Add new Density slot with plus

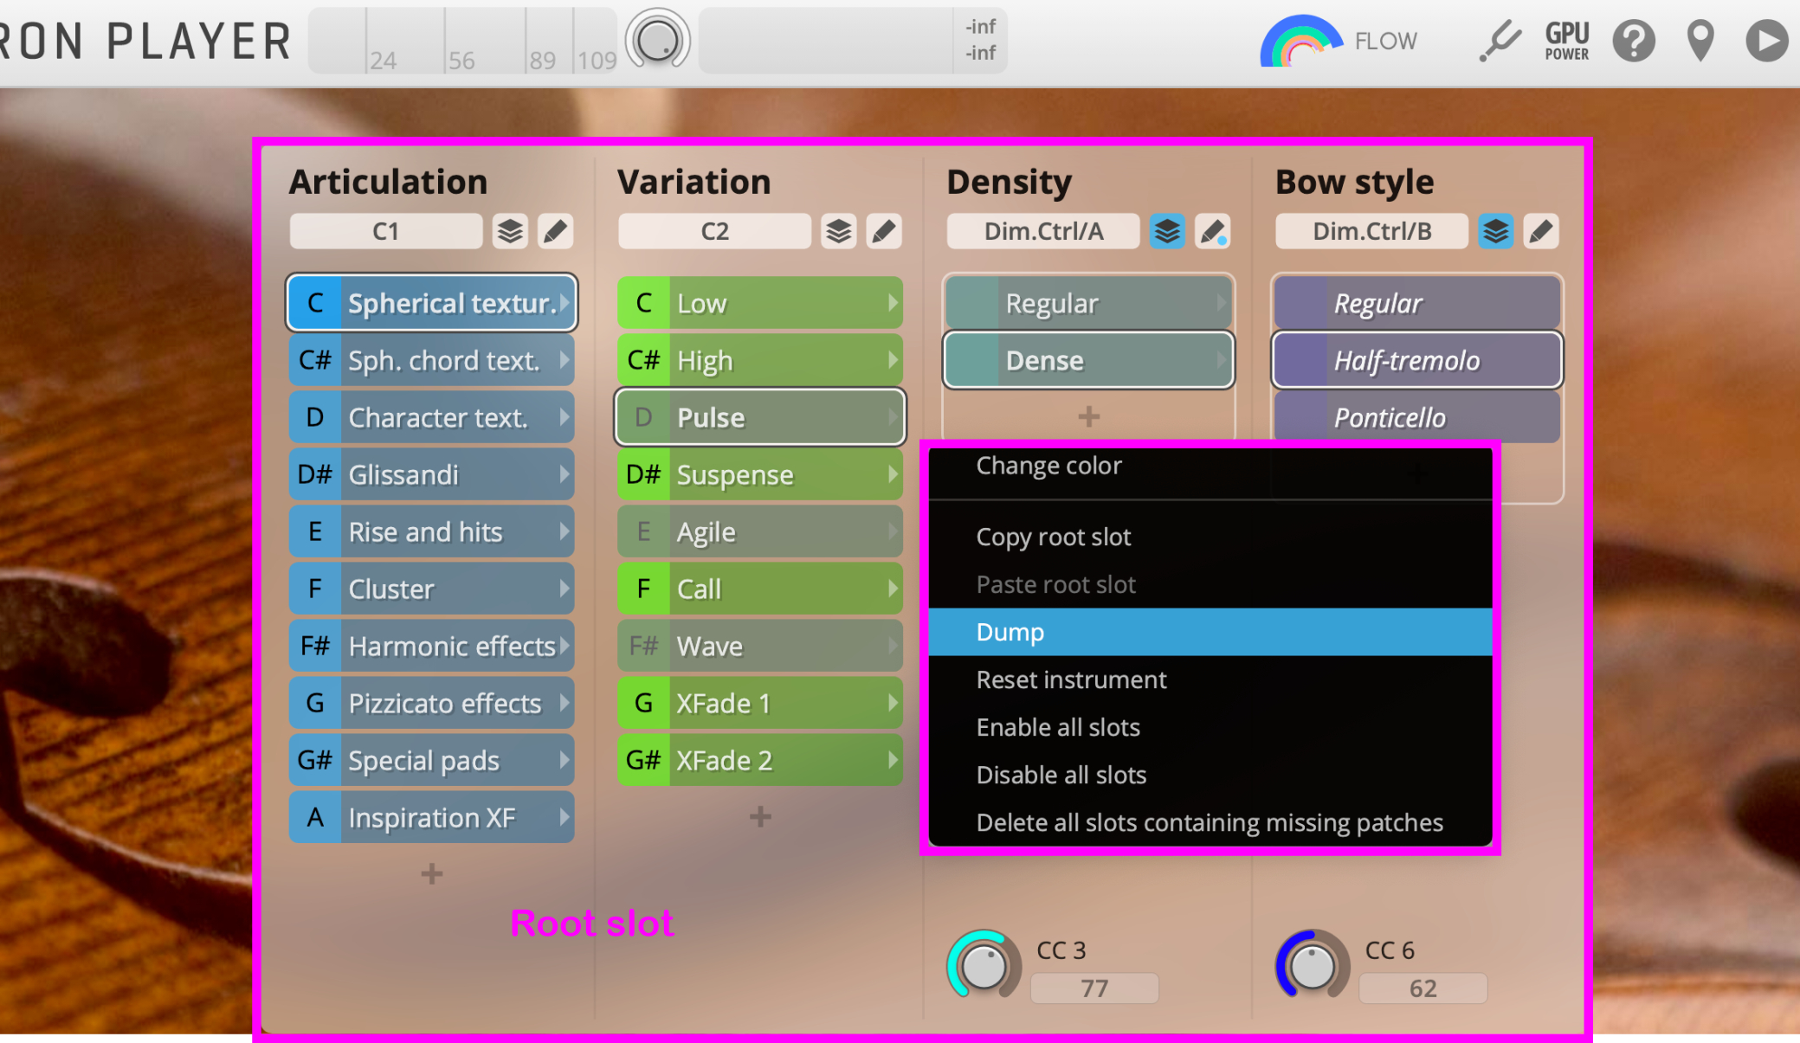pos(1088,416)
